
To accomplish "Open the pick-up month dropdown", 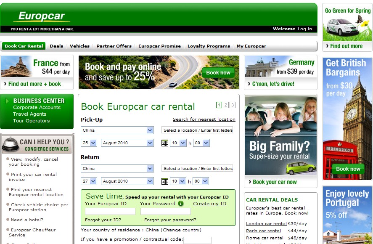I will click(150, 143).
